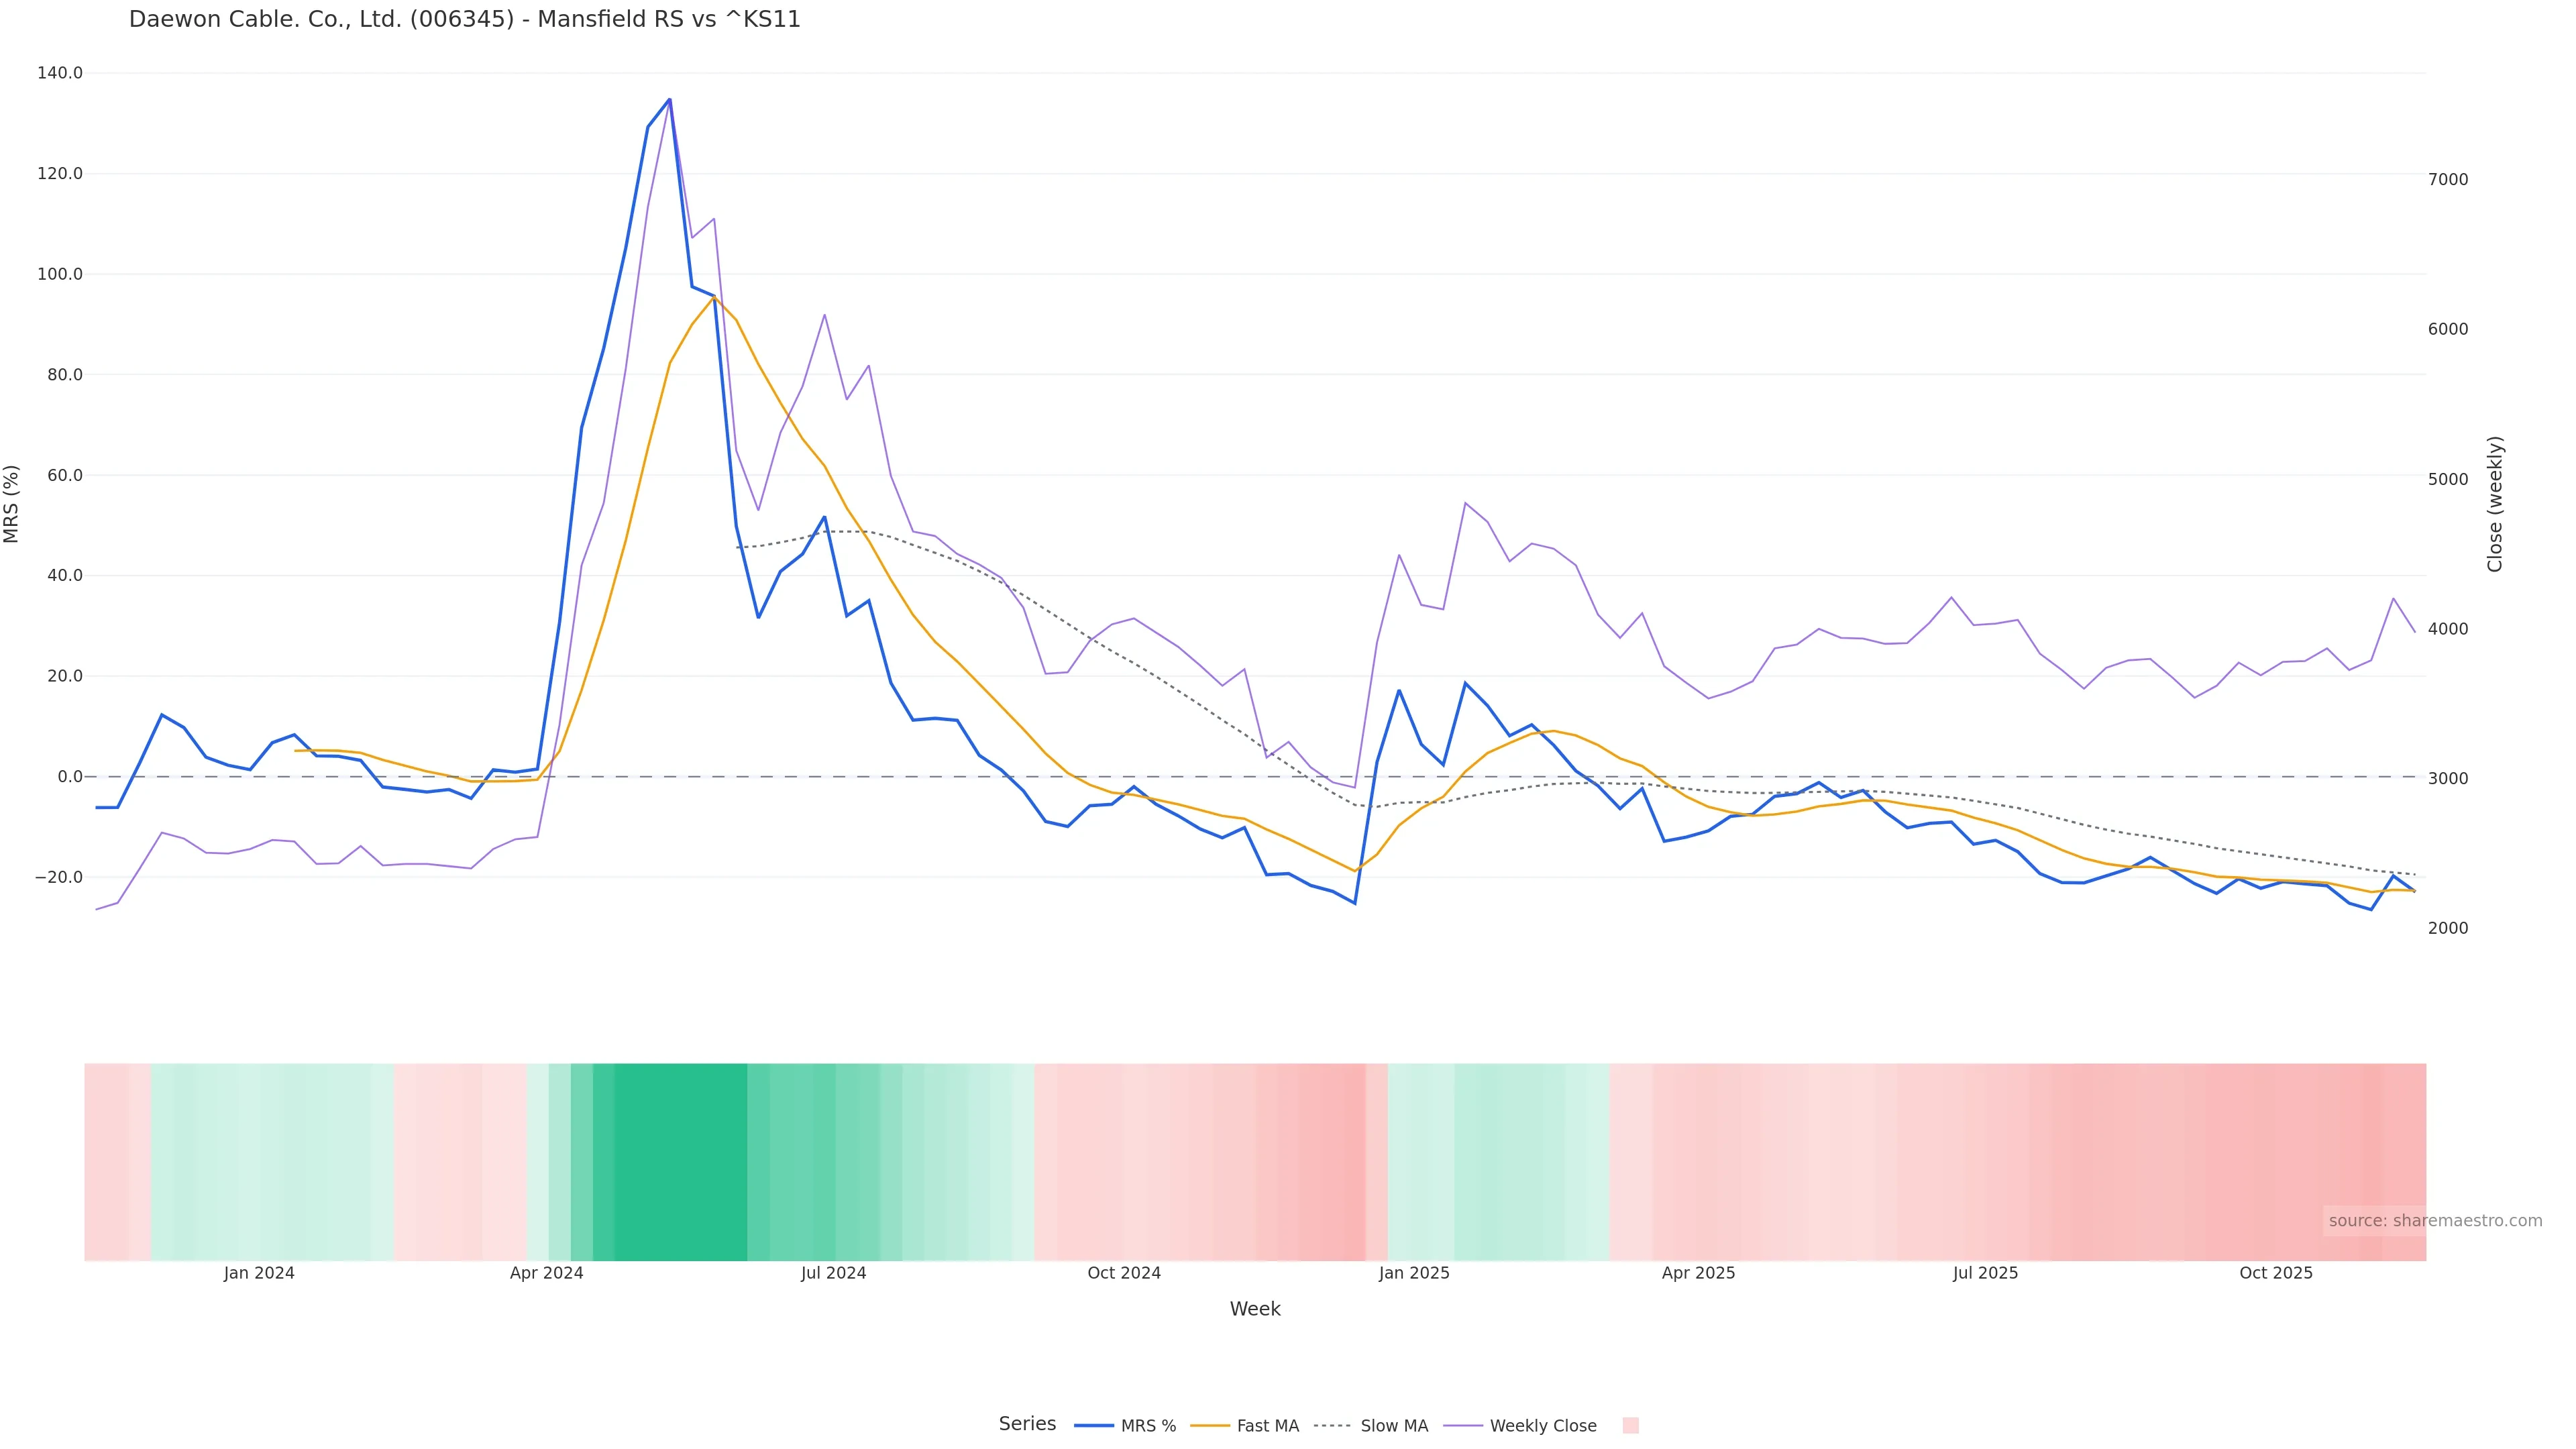Hide the Weekly Close legend series

click(x=1542, y=1426)
